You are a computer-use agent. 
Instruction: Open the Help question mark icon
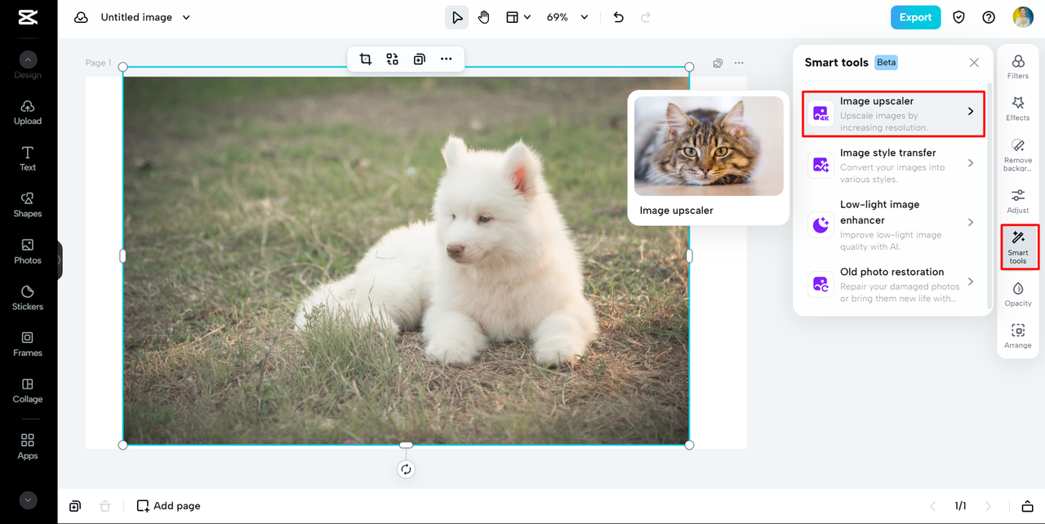pyautogui.click(x=989, y=17)
